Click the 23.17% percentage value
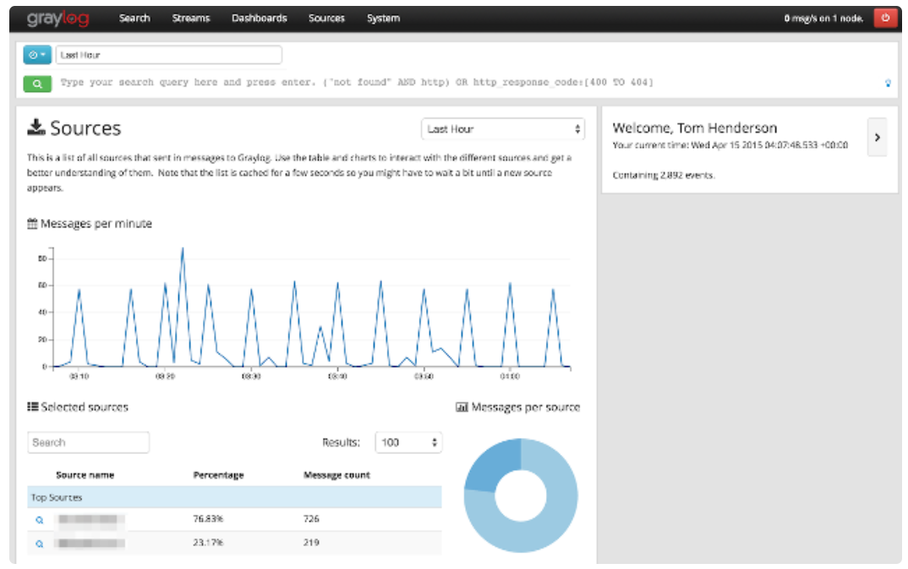The width and height of the screenshot is (908, 569). tap(208, 543)
